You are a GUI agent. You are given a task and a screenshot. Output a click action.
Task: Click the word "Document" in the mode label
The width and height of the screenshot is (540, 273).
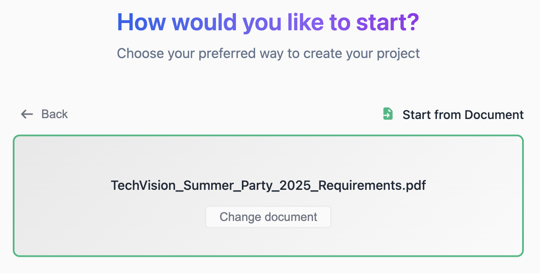coord(494,115)
